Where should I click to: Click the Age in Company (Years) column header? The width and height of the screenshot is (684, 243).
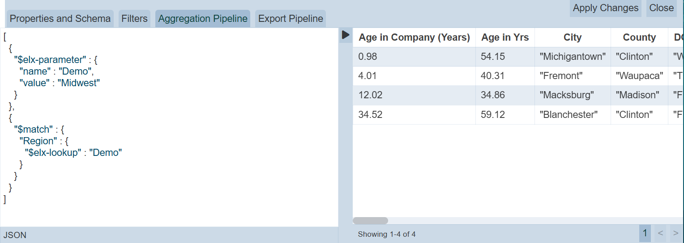coord(414,38)
